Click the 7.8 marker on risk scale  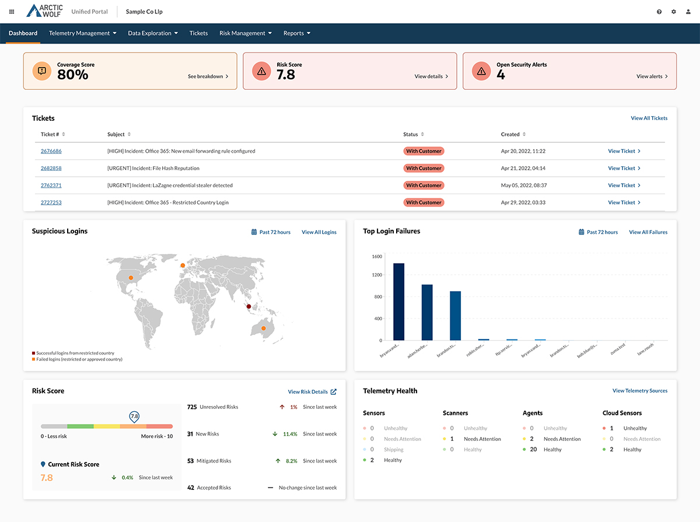[134, 416]
